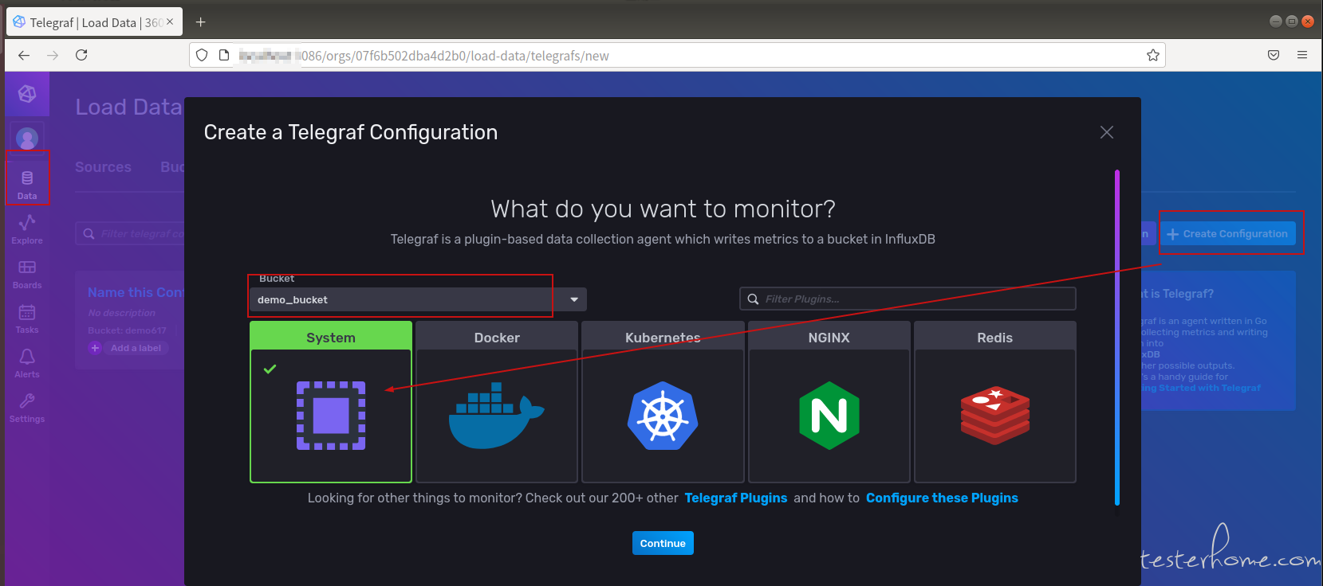Open the demo_bucket Bucket dropdown
Viewport: 1323px width, 586px height.
pos(418,299)
